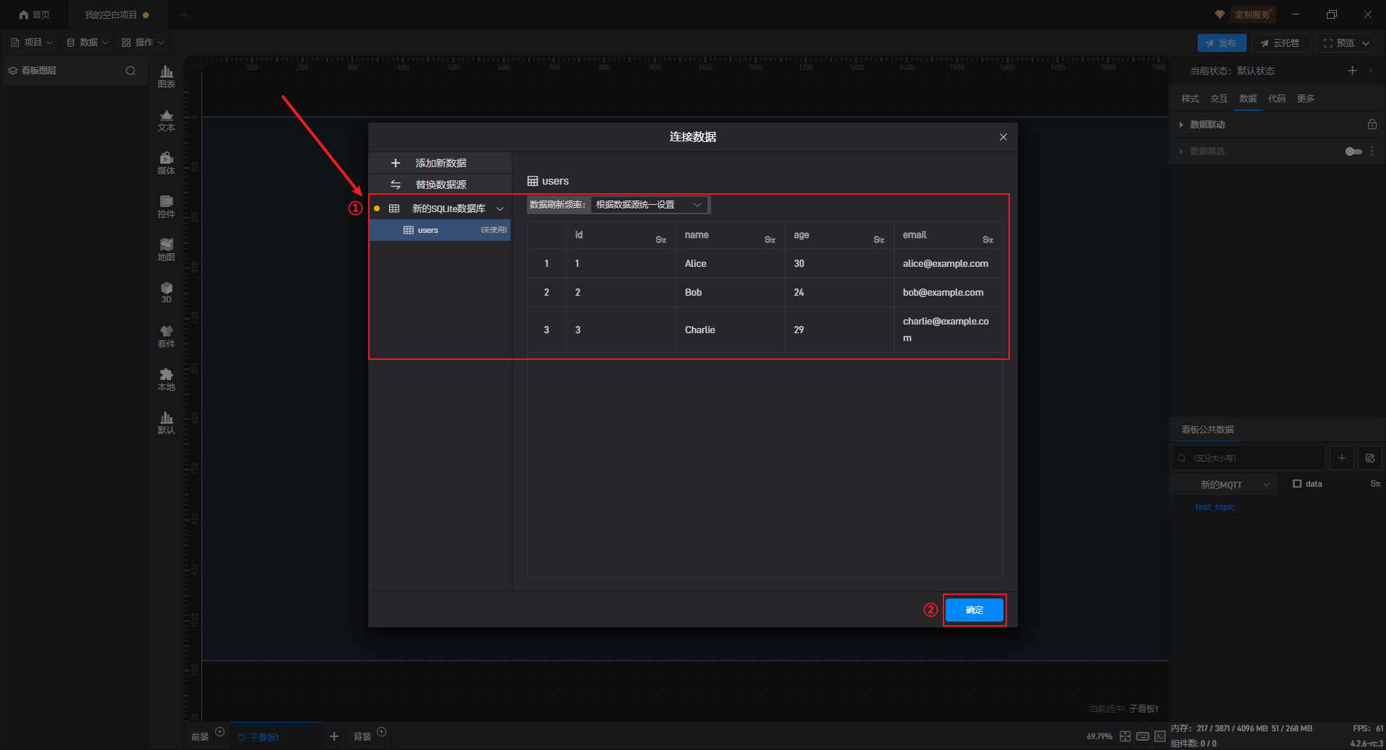This screenshot has height=750, width=1386.
Task: Click the 定制服务 diamond icon
Action: tap(1220, 14)
